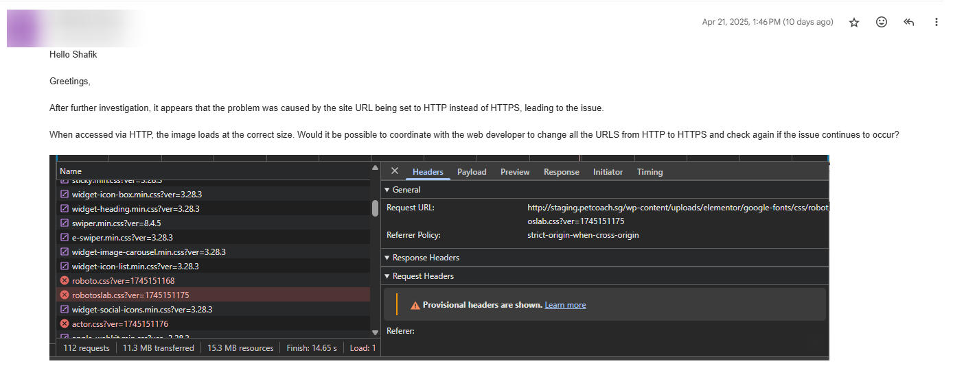Click the orange warning triangle icon
Screen dimensions: 953x368
[x=415, y=305]
